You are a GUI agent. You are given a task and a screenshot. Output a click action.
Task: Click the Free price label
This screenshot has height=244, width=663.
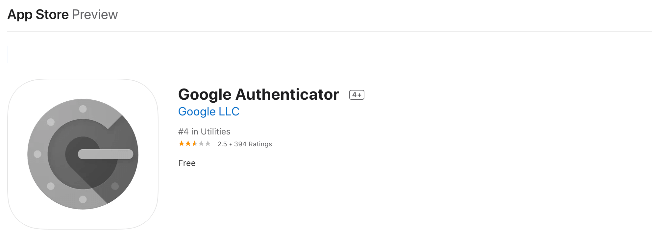[187, 163]
